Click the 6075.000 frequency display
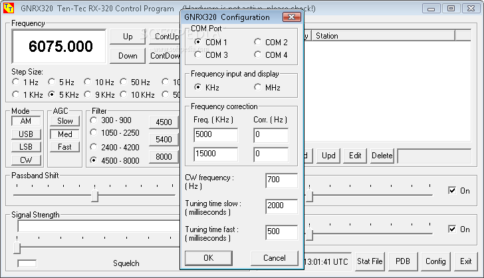This screenshot has width=484, height=278. (59, 47)
